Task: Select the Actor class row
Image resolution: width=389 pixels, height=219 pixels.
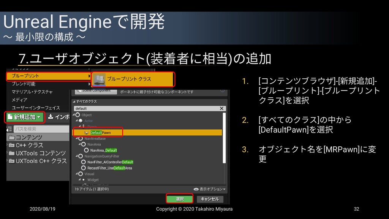Action: (148, 121)
